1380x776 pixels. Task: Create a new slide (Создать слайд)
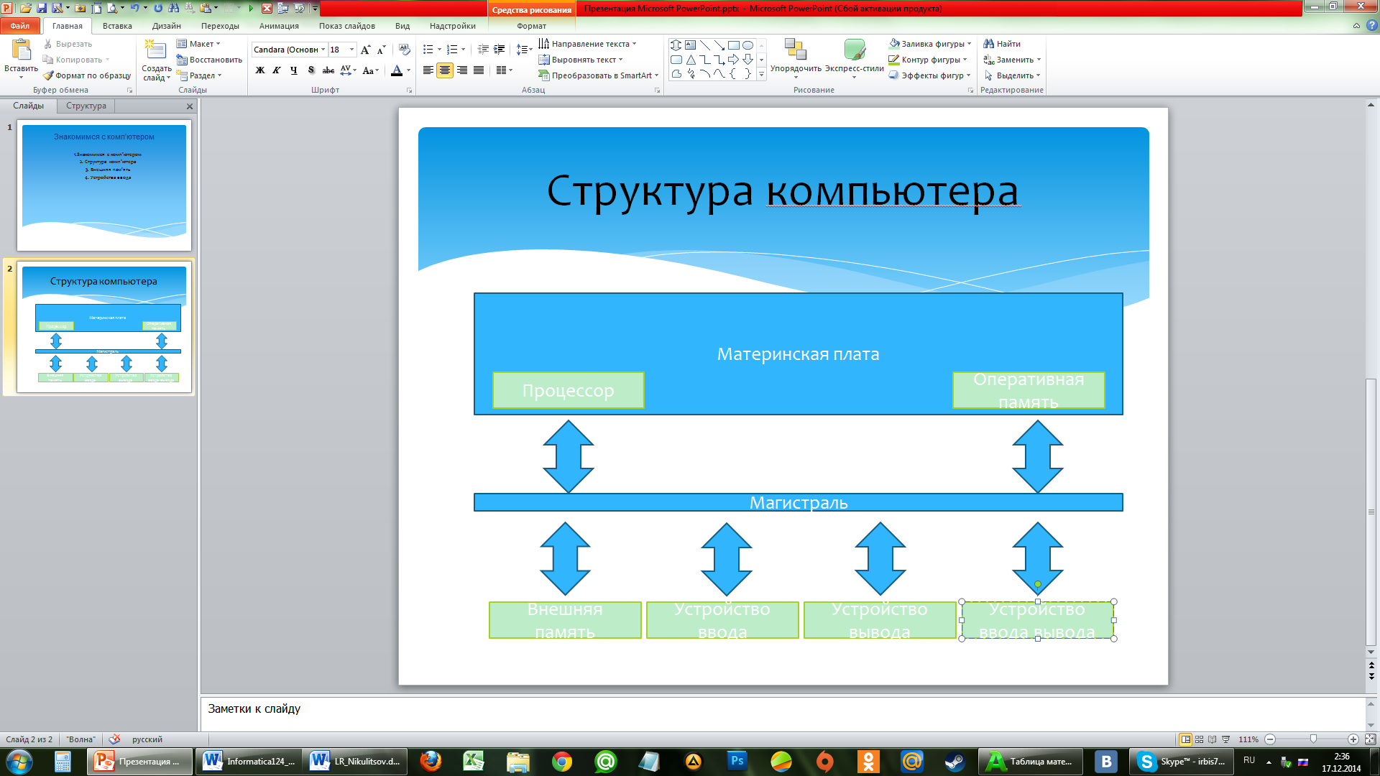(156, 60)
